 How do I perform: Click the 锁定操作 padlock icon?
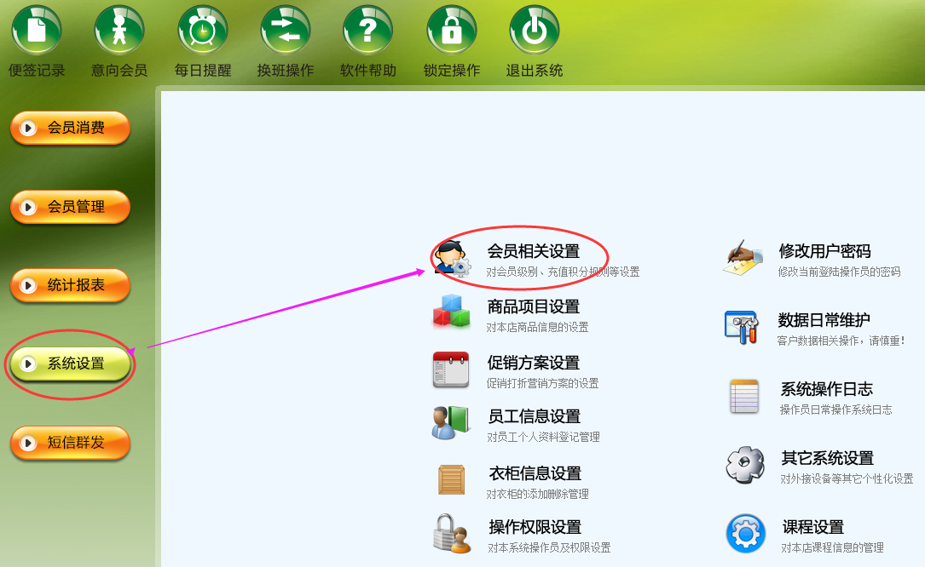pos(452,30)
